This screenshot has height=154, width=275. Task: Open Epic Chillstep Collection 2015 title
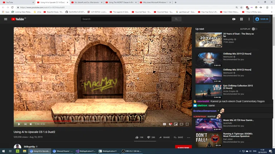click(238, 87)
